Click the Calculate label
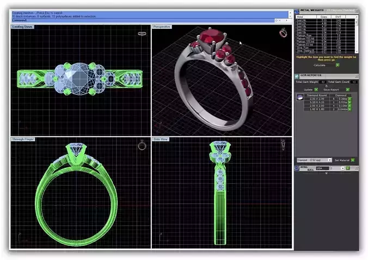Screen dimensions: 368x260 tap(320, 65)
